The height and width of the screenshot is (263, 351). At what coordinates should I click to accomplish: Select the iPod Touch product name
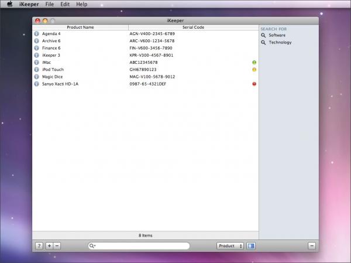point(53,70)
